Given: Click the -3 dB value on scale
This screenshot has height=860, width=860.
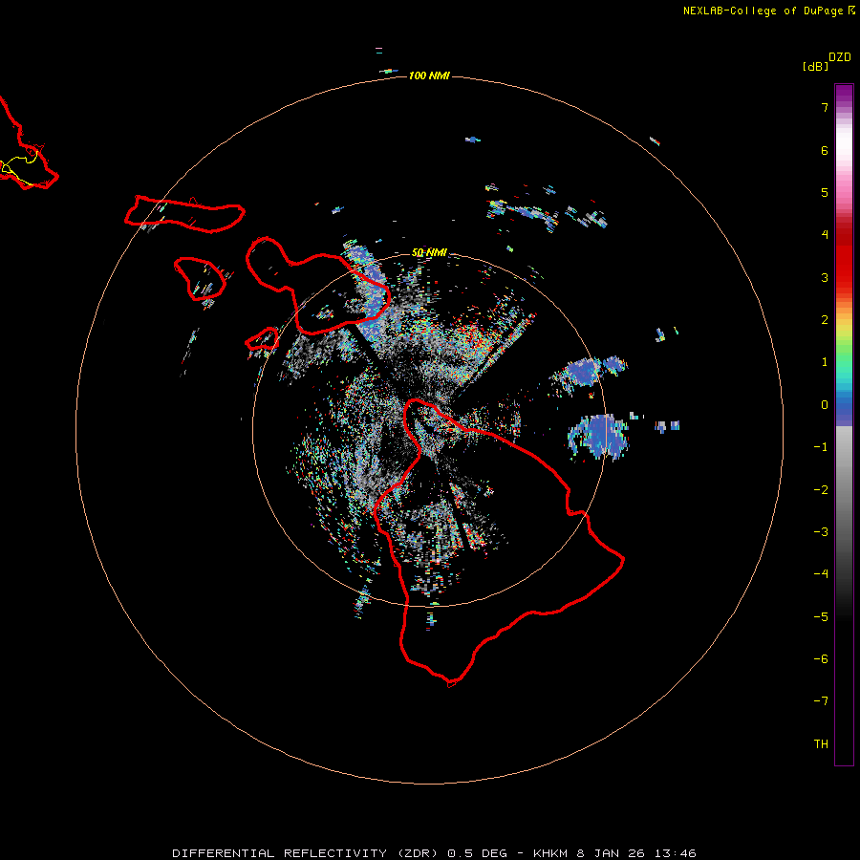Looking at the screenshot, I should (x=821, y=532).
